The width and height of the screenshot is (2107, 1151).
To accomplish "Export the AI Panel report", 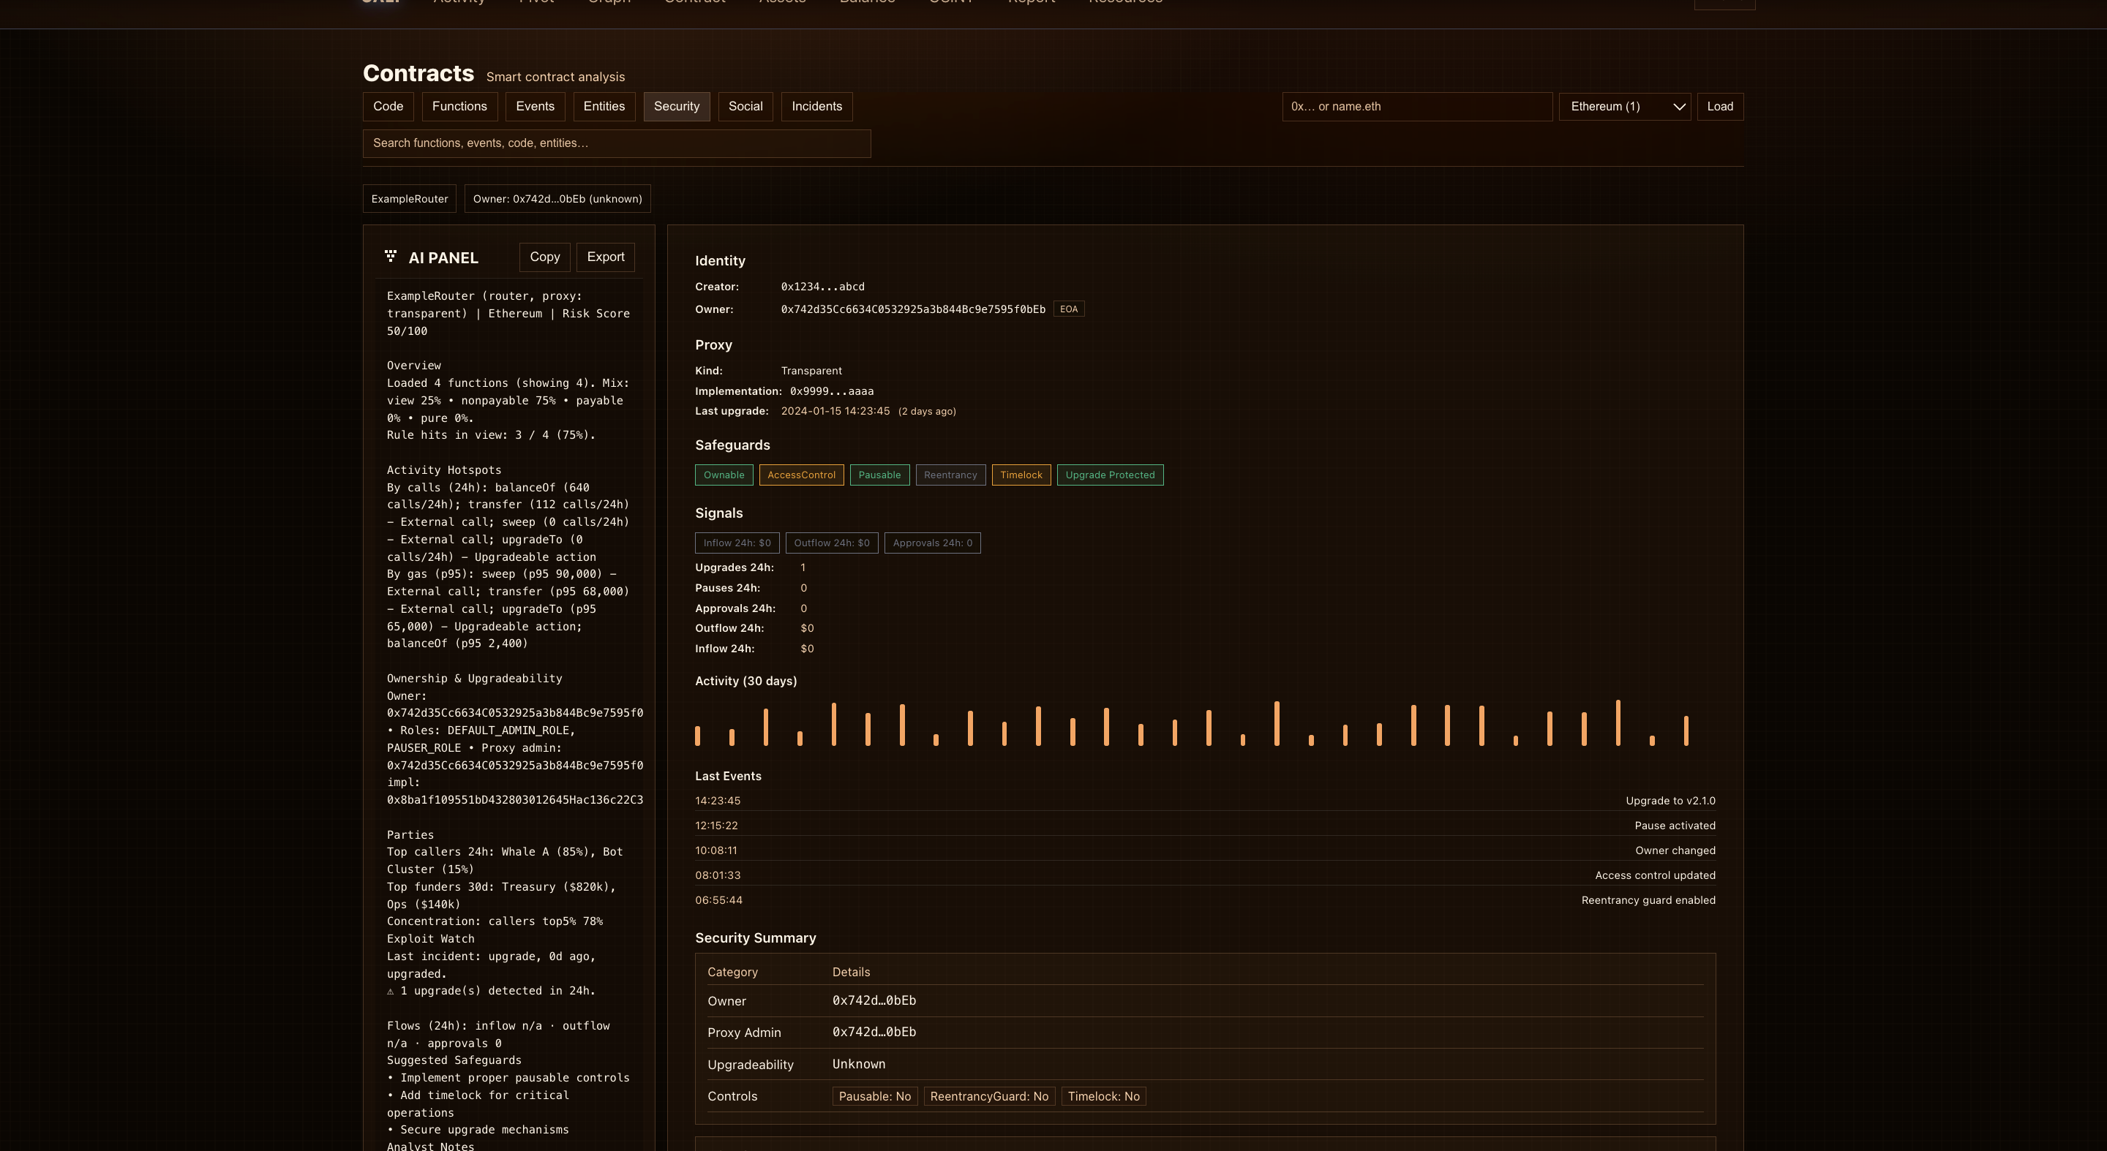I will point(605,257).
